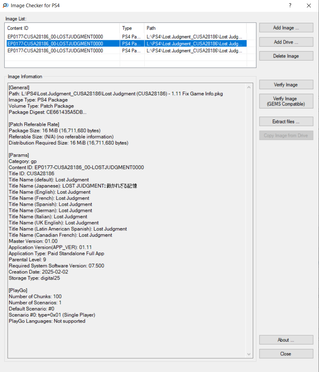Click the Title ID: CUSA28186 line

[x=31, y=174]
